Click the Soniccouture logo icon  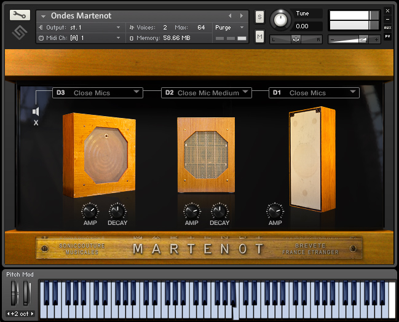[19, 33]
